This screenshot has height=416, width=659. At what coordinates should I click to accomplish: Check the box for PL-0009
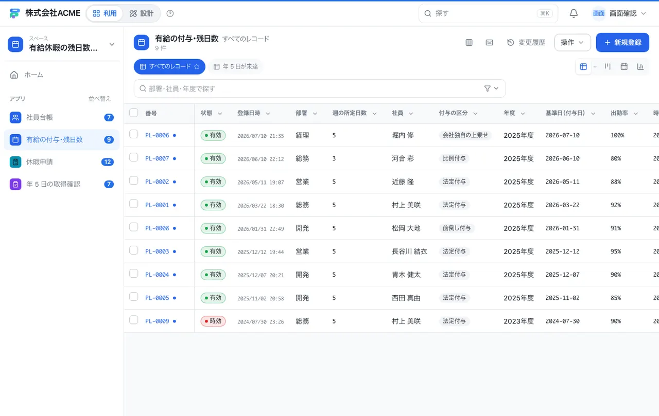tap(134, 320)
